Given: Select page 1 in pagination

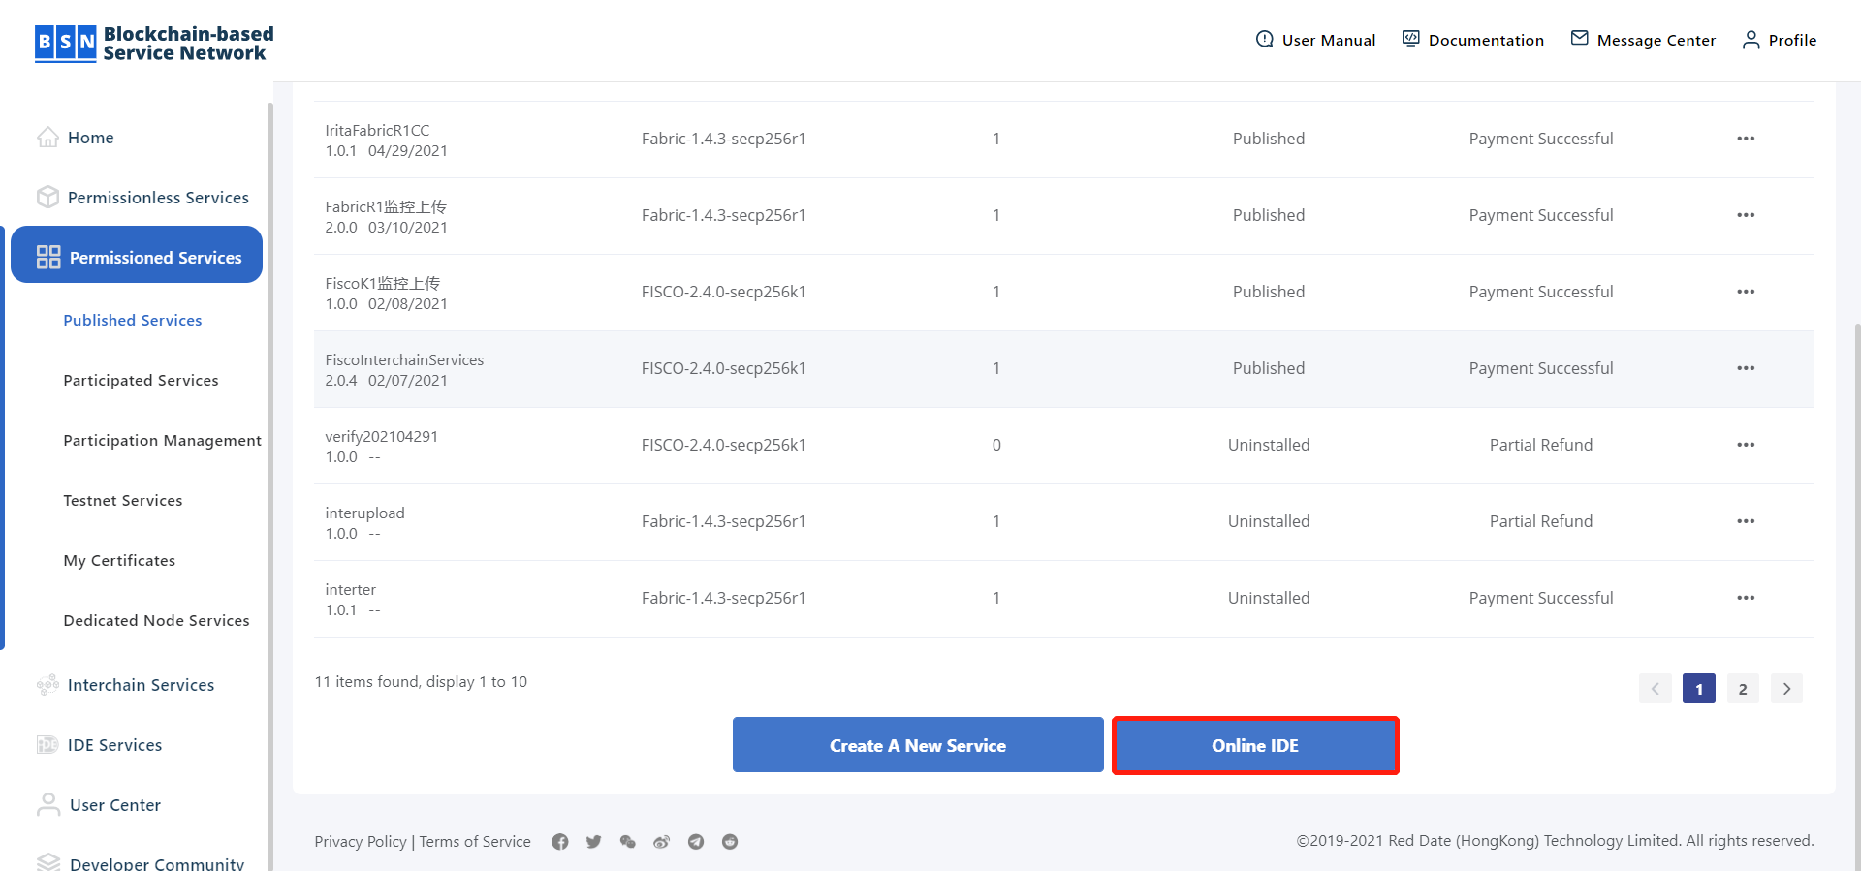Looking at the screenshot, I should pos(1699,689).
